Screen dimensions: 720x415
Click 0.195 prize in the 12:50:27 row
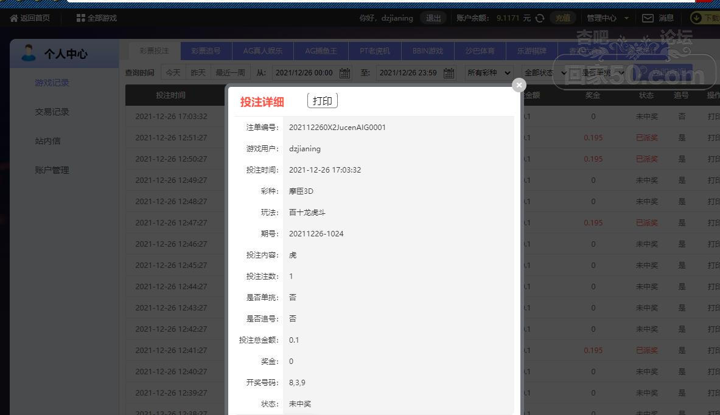pos(593,159)
